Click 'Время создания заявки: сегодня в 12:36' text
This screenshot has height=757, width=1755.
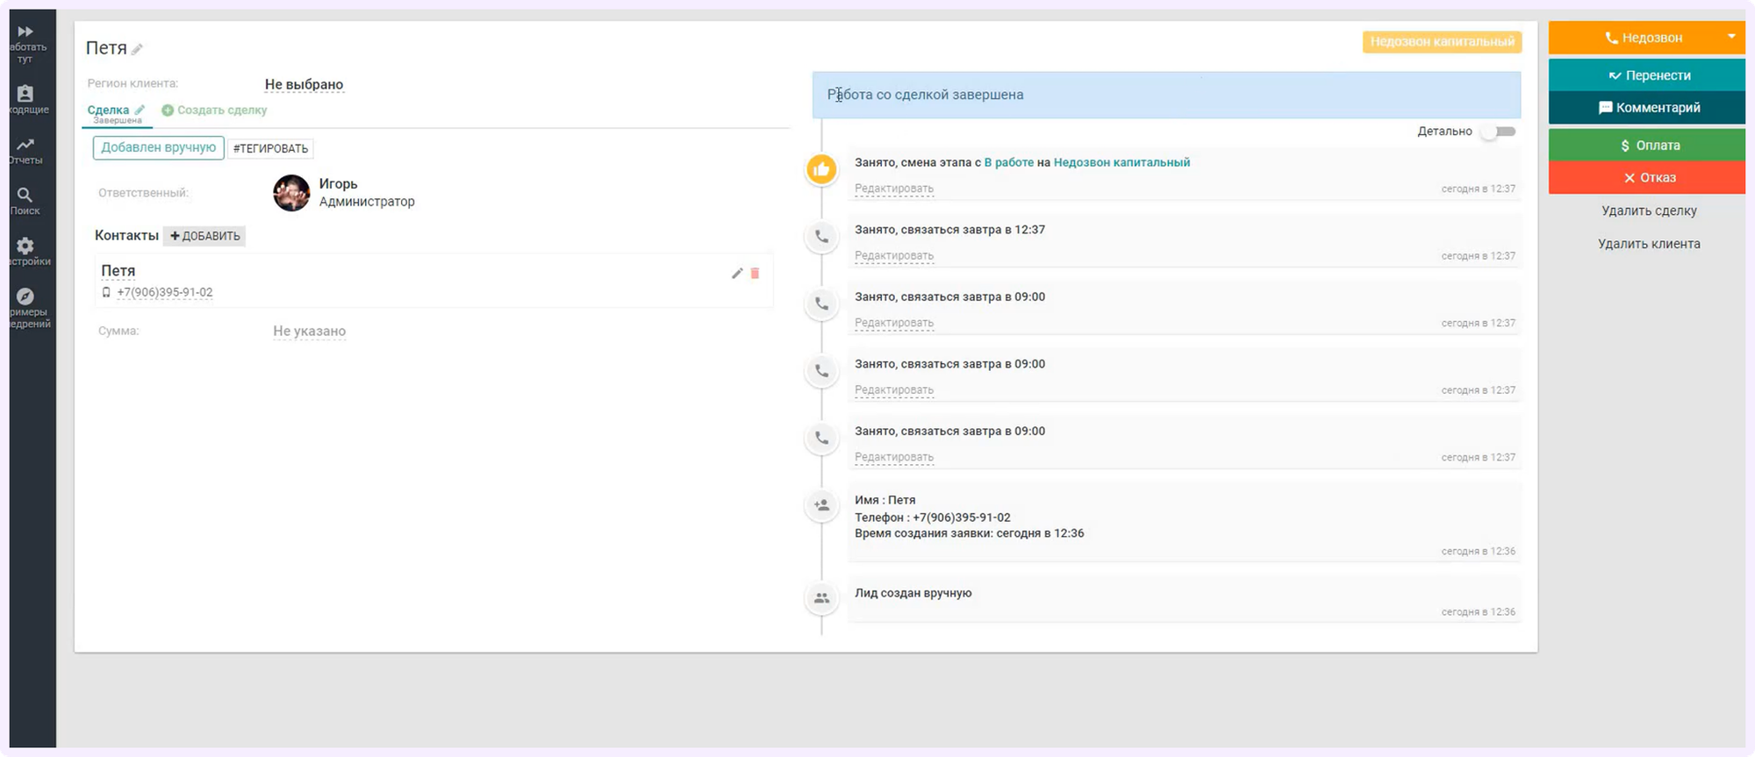970,533
